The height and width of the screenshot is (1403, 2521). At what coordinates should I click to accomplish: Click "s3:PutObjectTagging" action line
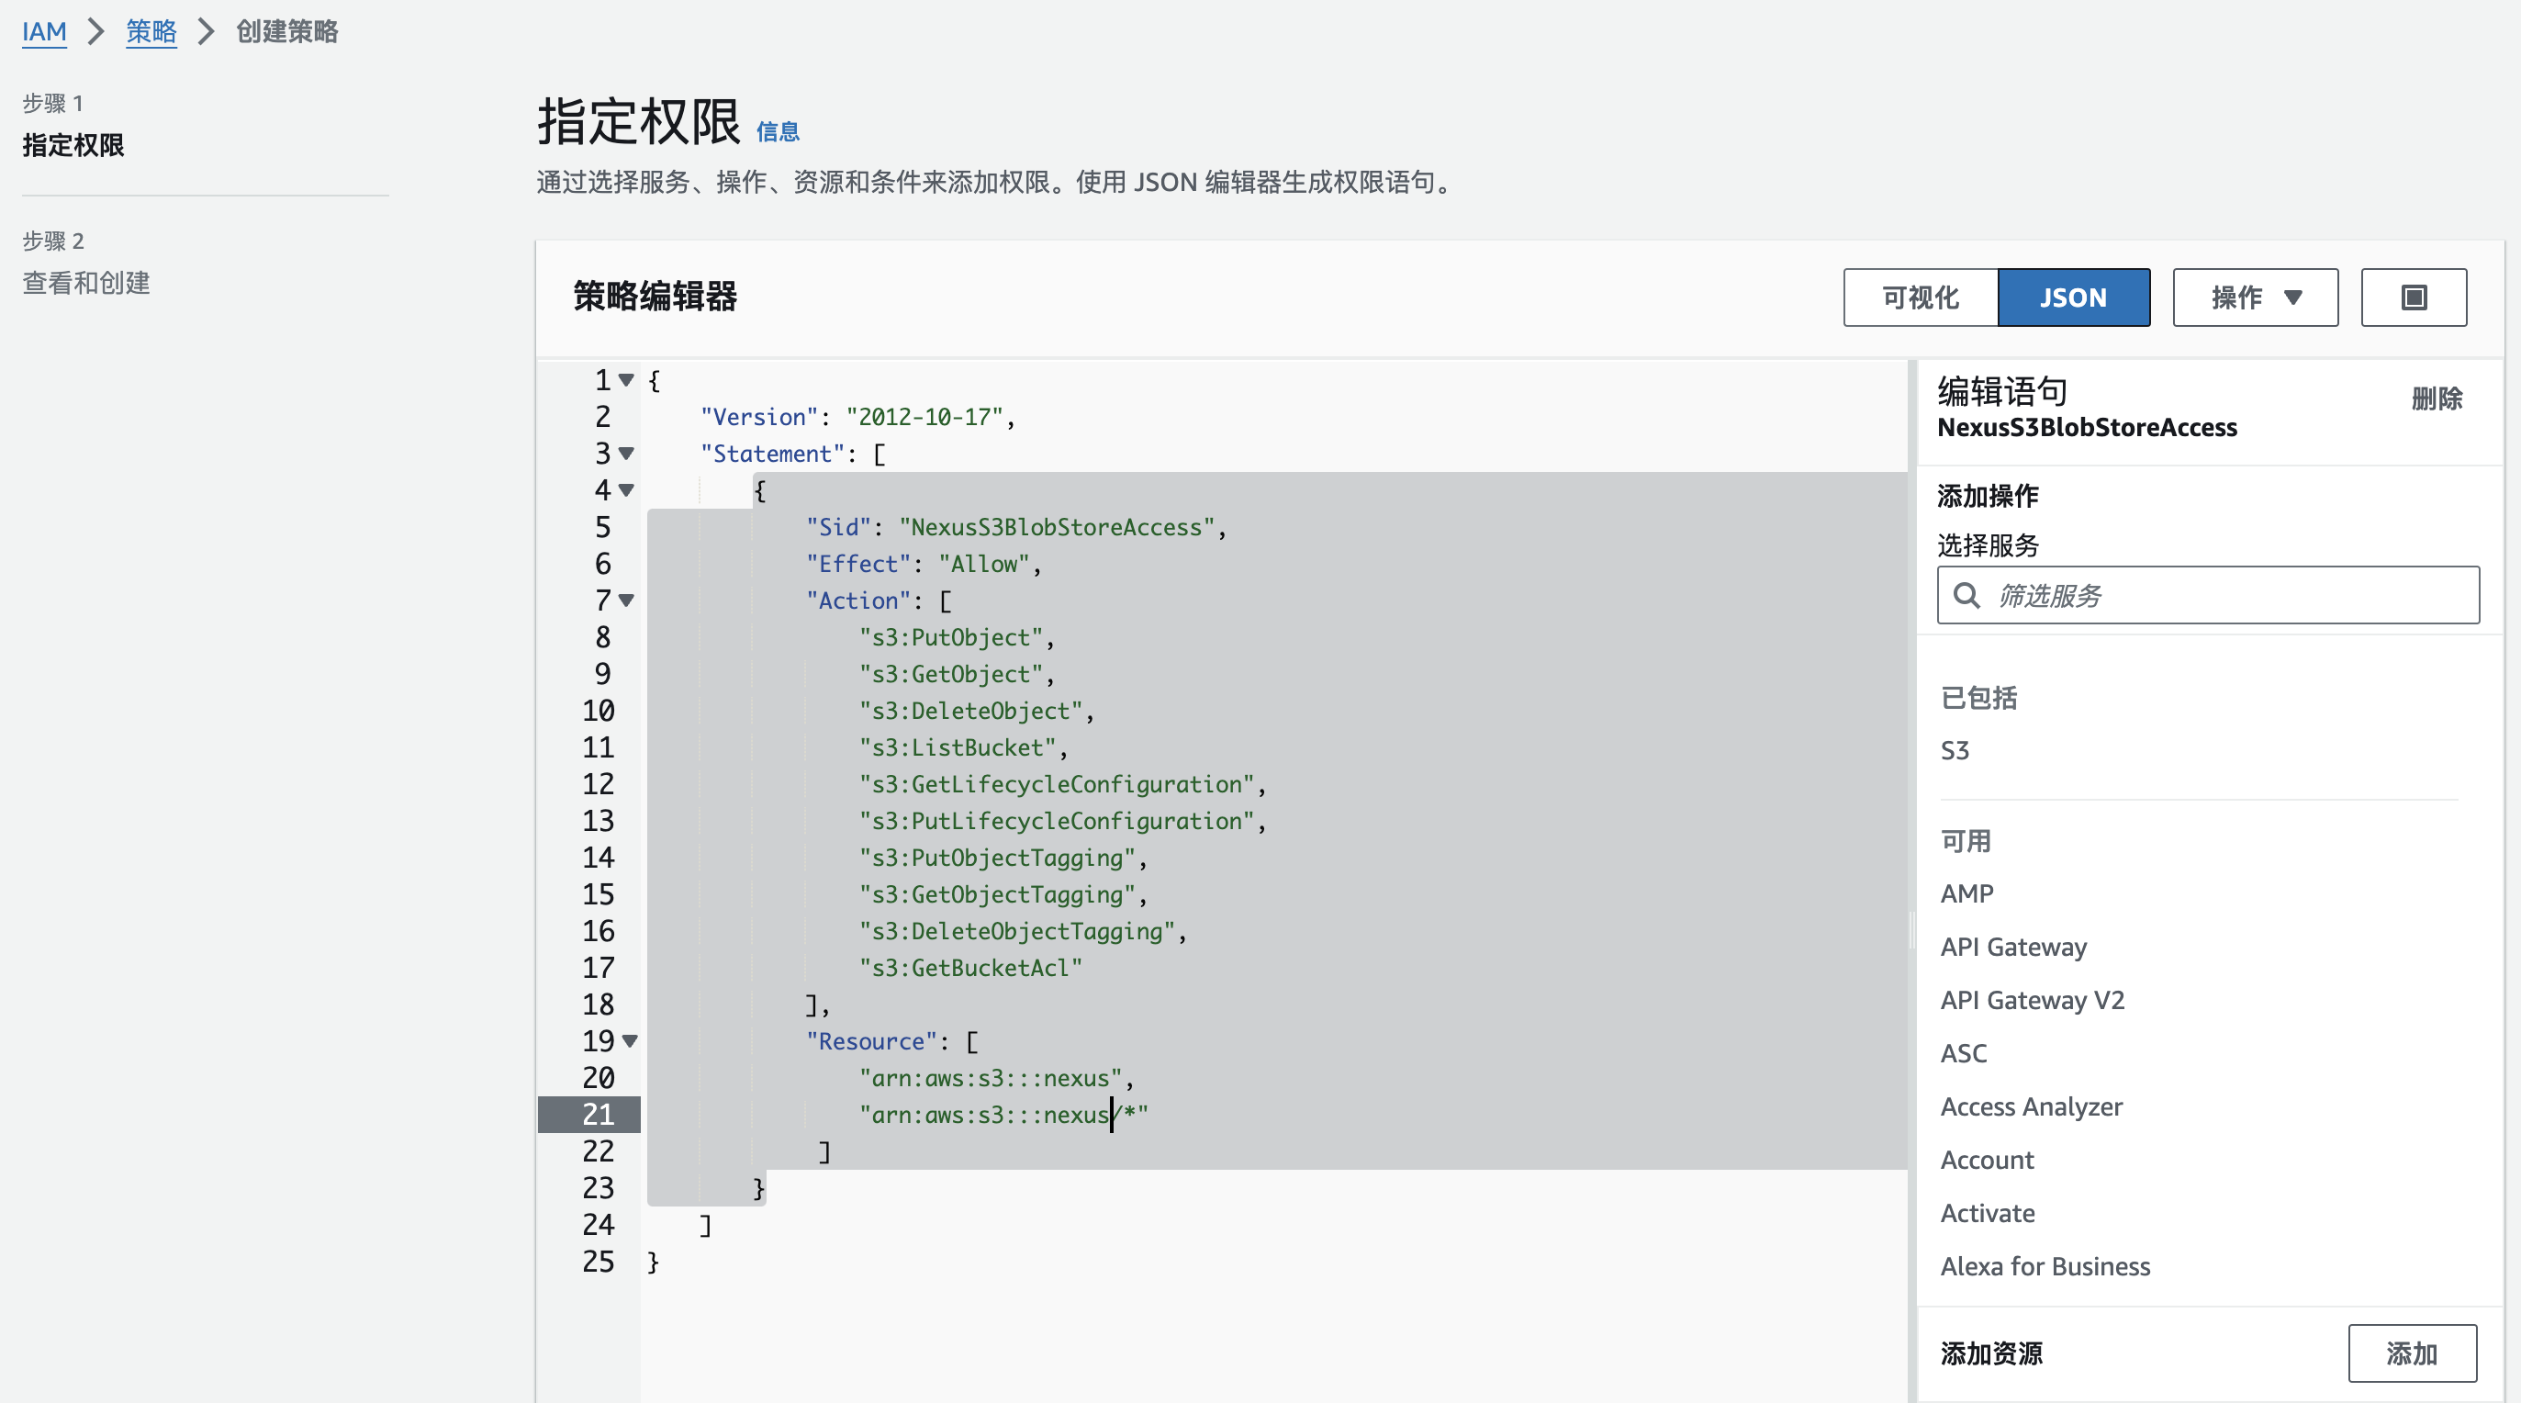[x=996, y=858]
